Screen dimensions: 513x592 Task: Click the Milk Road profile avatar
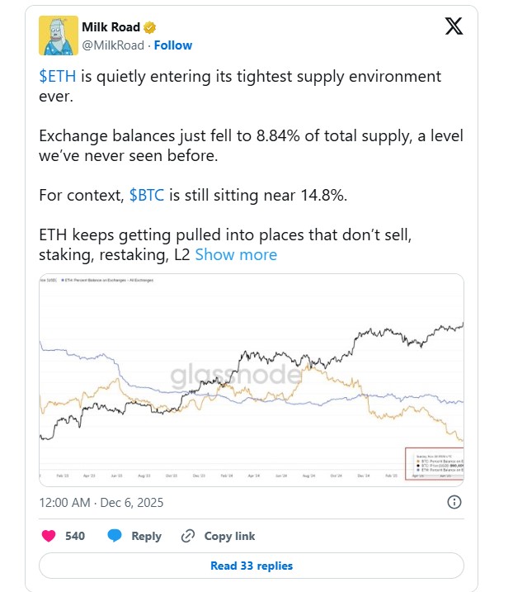click(x=59, y=36)
